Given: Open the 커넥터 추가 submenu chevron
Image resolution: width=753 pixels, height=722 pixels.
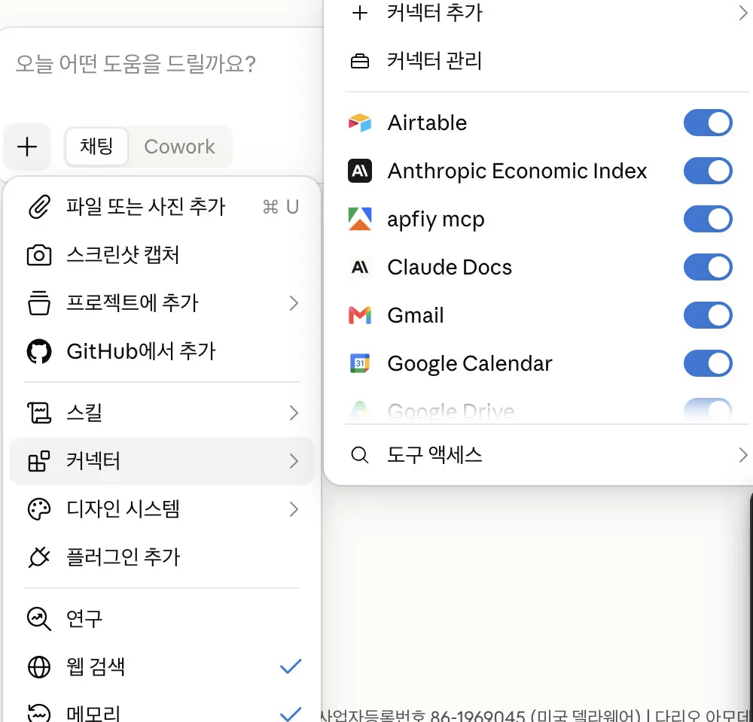Looking at the screenshot, I should [x=743, y=13].
